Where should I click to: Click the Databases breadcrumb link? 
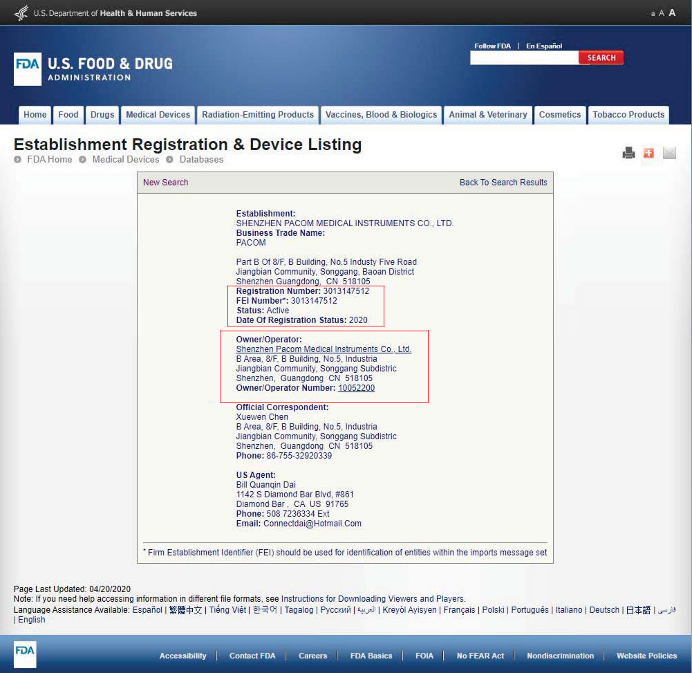tap(201, 160)
